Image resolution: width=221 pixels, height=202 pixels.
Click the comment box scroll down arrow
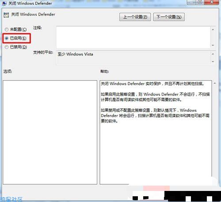click(x=213, y=45)
